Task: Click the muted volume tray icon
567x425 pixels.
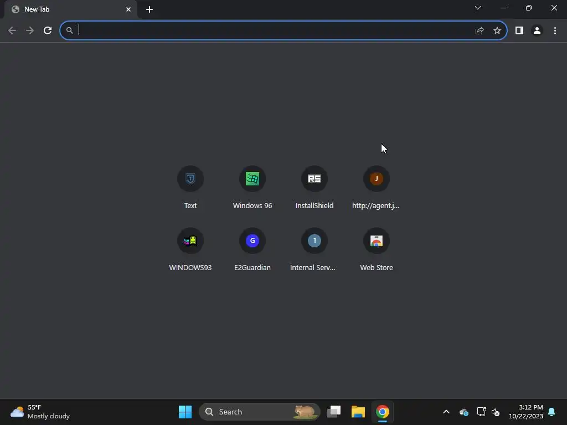Action: [496, 412]
